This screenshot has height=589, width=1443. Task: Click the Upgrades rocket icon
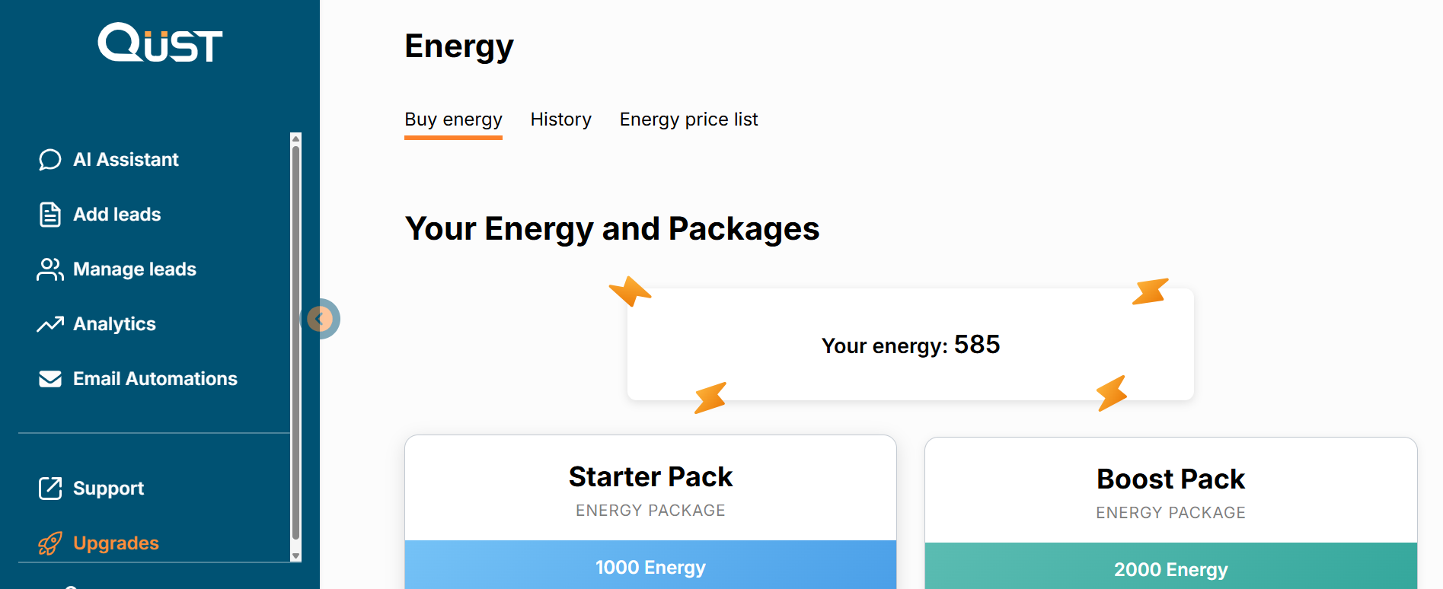click(x=50, y=543)
